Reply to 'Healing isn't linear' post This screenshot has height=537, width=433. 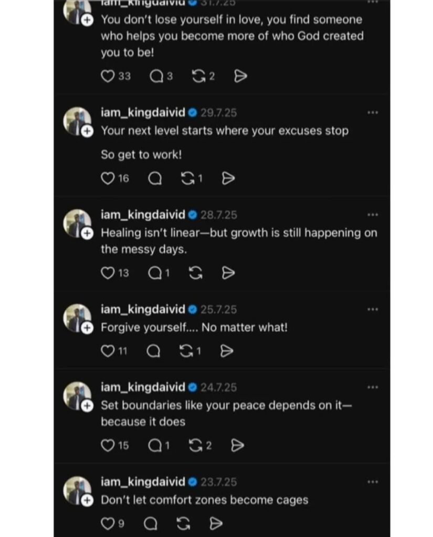click(x=155, y=273)
